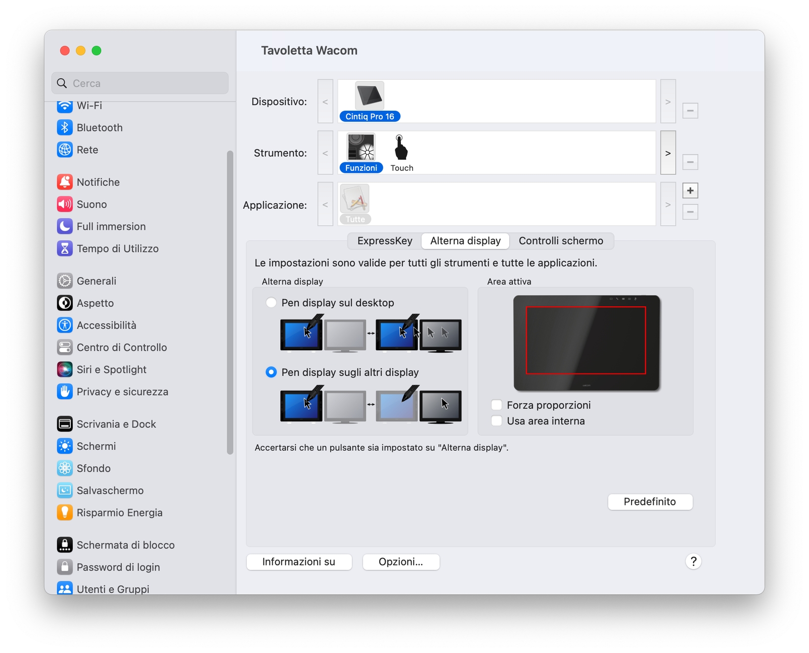Open Aspetto appearance icon
The width and height of the screenshot is (809, 653).
(x=65, y=303)
